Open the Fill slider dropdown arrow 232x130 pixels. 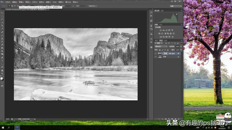pyautogui.click(x=181, y=50)
